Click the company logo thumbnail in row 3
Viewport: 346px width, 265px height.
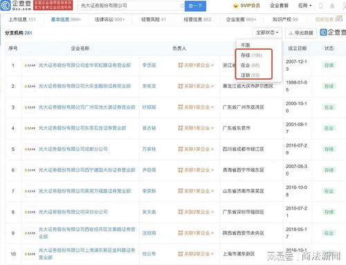[x=30, y=107]
